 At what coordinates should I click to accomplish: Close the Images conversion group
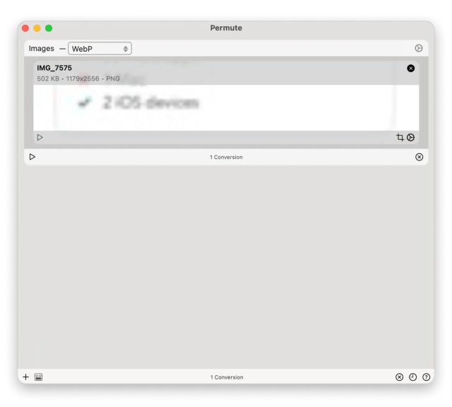419,157
